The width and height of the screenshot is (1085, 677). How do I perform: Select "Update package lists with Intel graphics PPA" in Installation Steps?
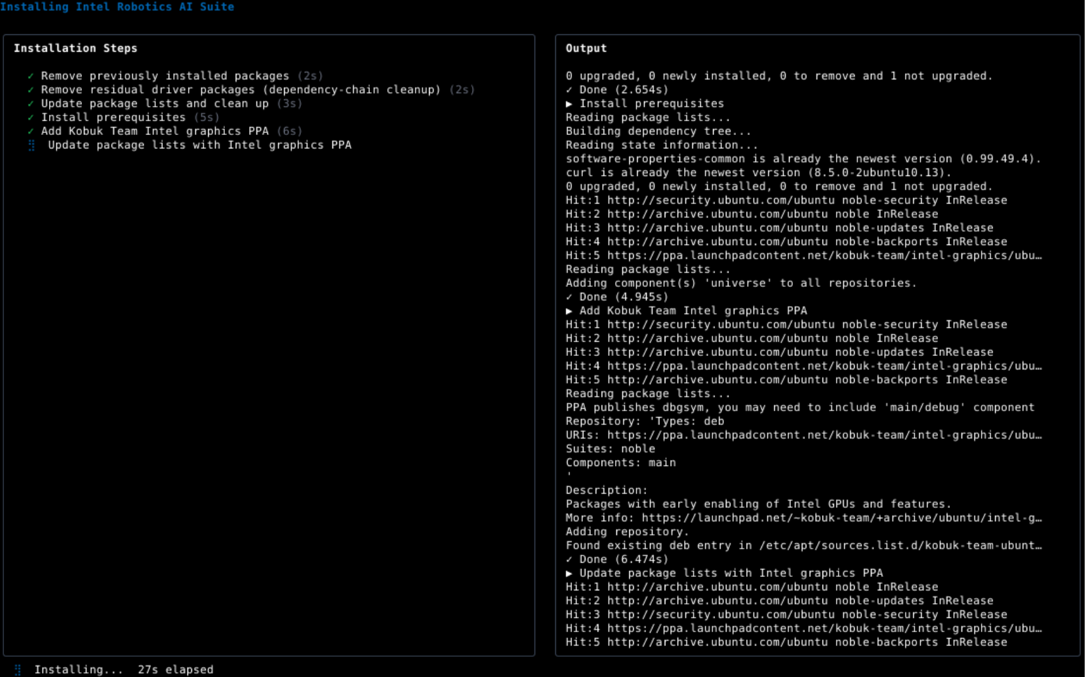pos(200,145)
